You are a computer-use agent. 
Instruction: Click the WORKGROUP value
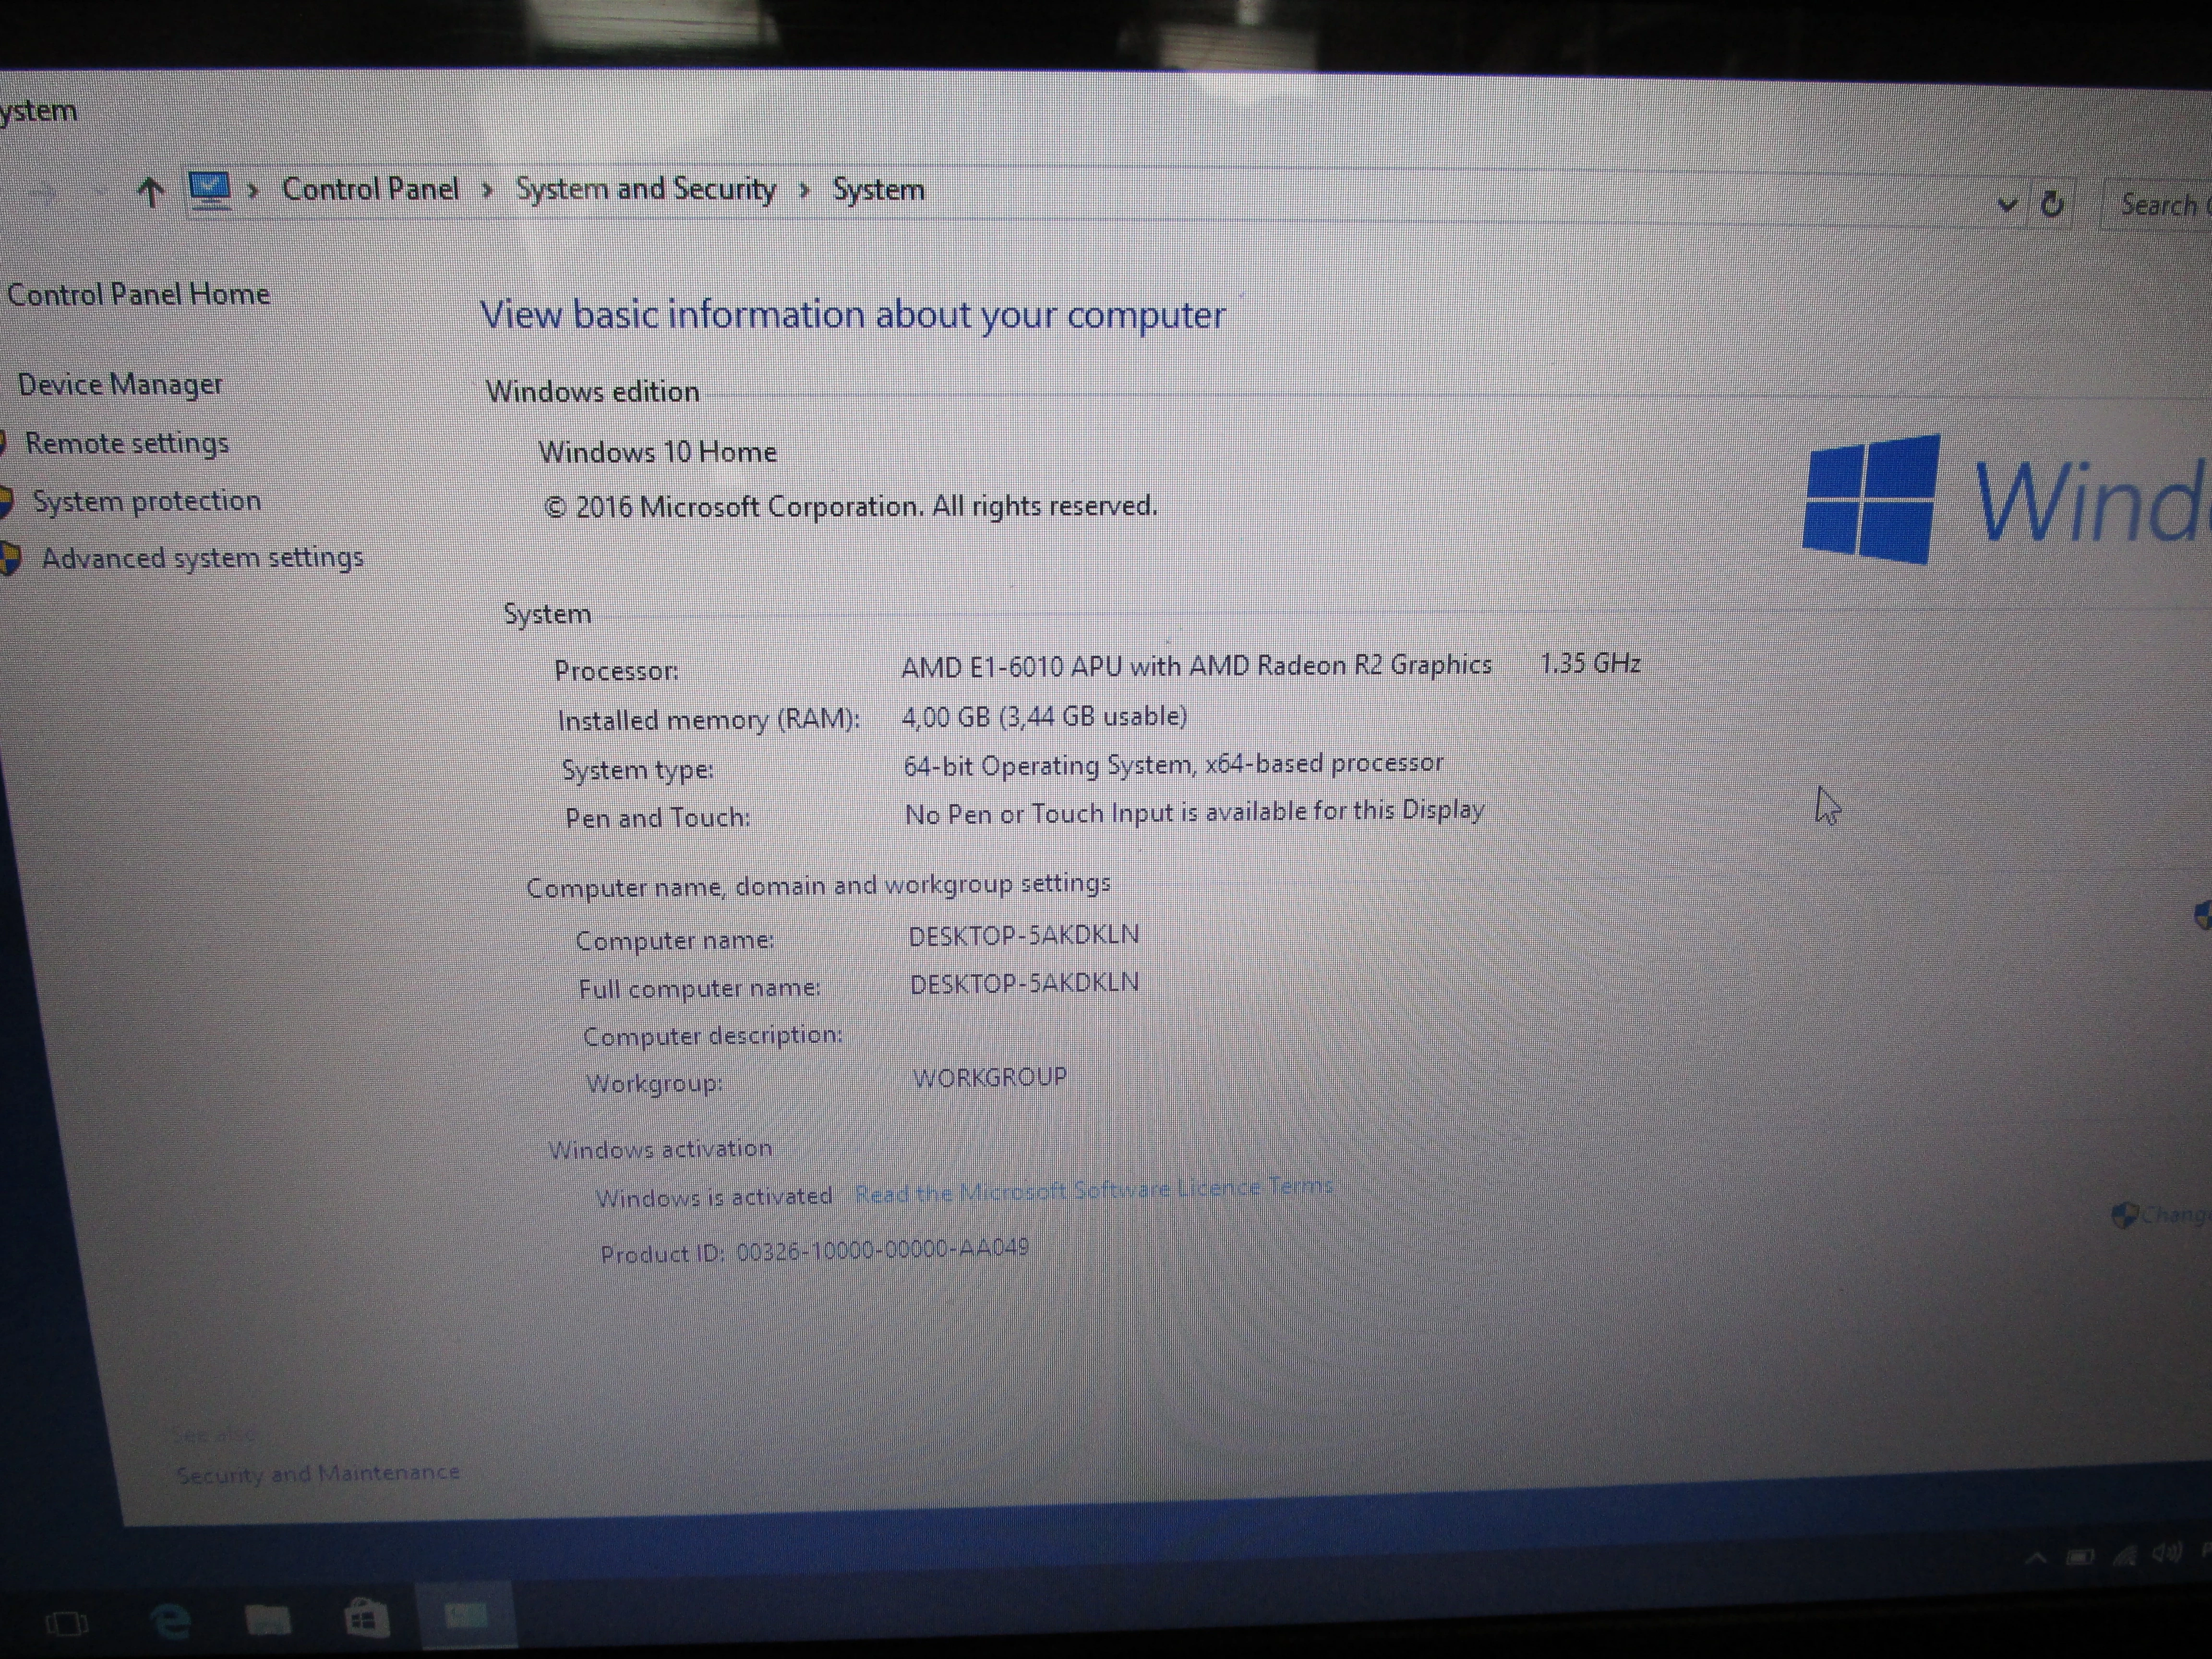[x=990, y=1078]
